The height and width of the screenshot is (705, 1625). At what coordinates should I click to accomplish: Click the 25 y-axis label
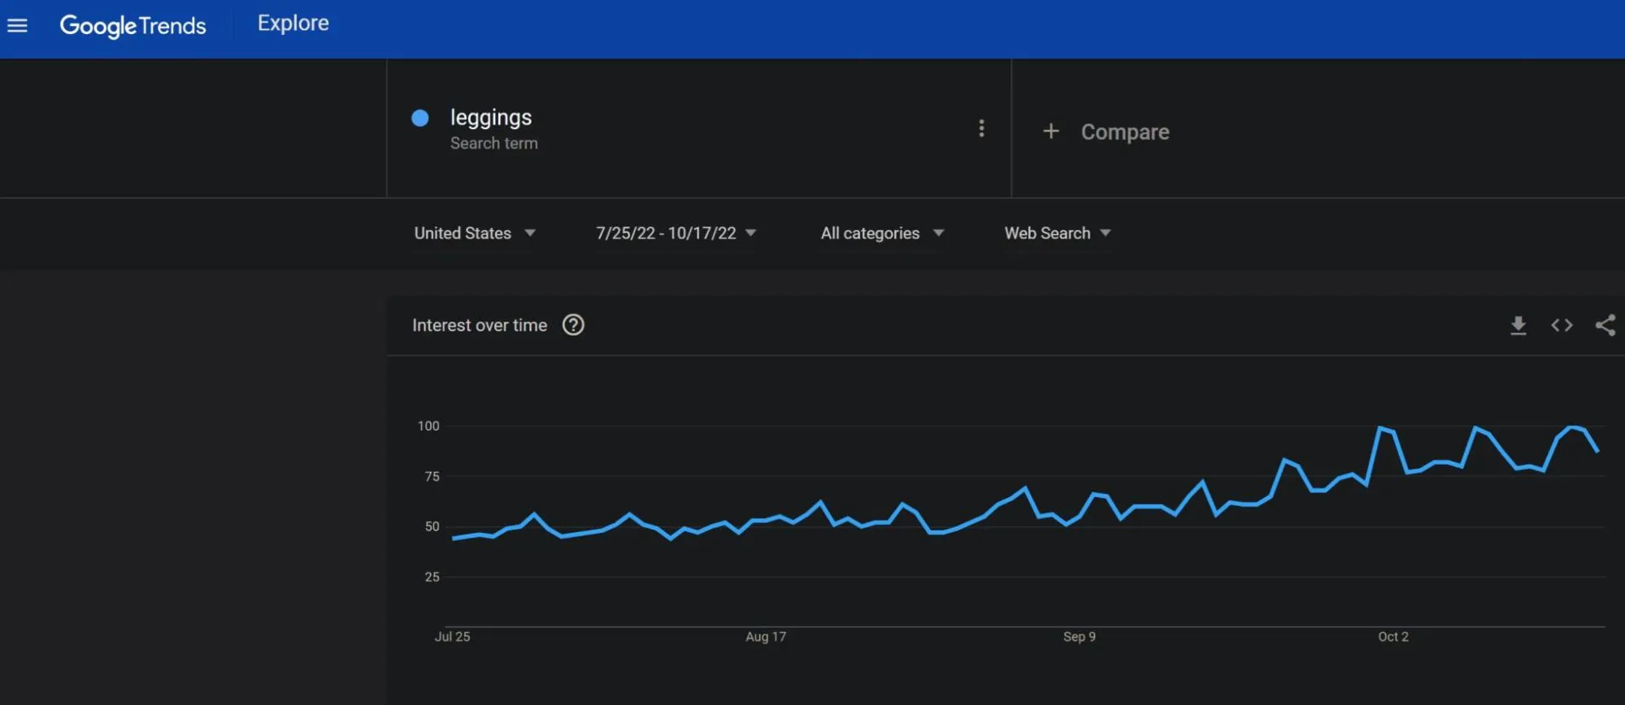tap(432, 577)
